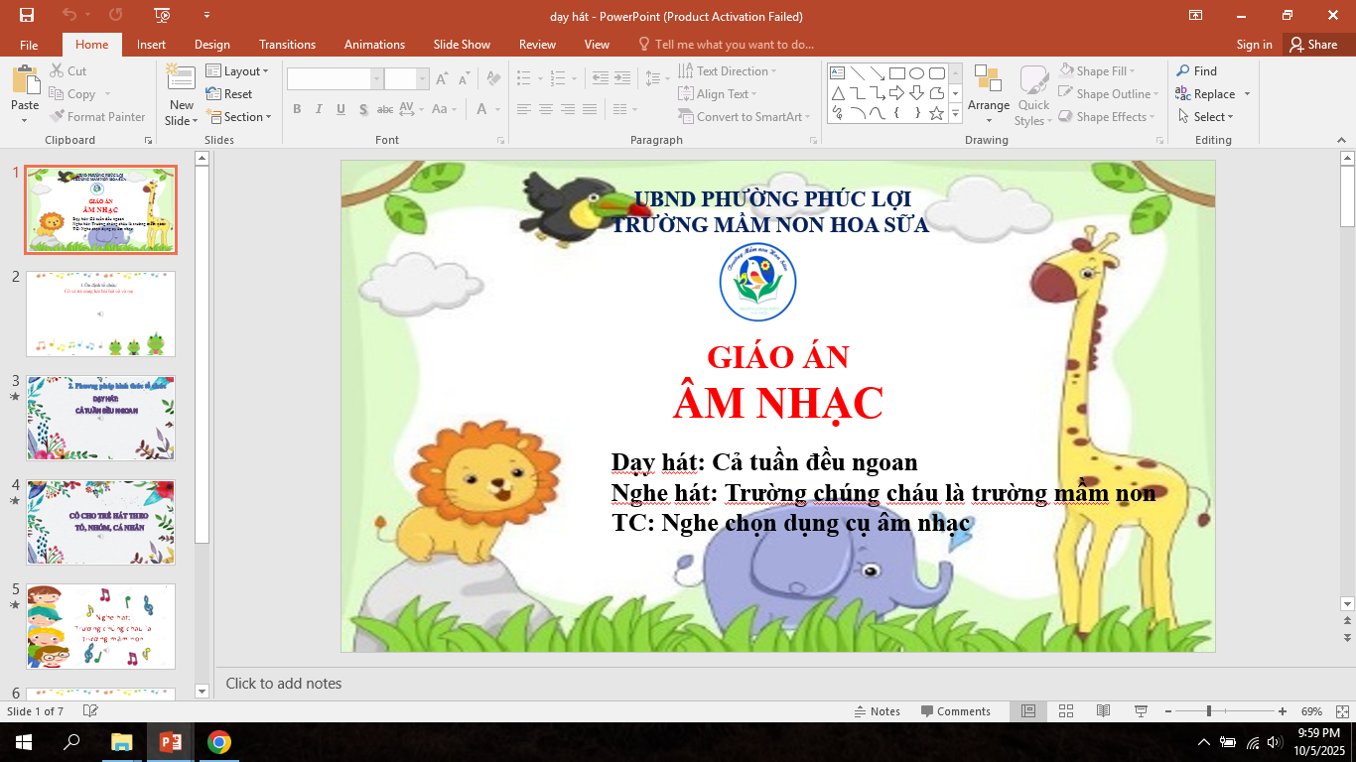Select slide 3 thumbnail in panel
The height and width of the screenshot is (762, 1356).
100,418
